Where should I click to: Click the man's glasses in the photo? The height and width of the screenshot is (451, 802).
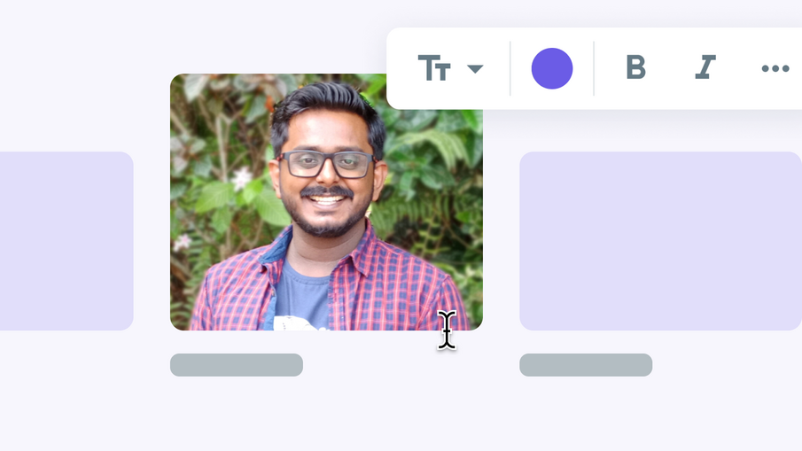326,164
